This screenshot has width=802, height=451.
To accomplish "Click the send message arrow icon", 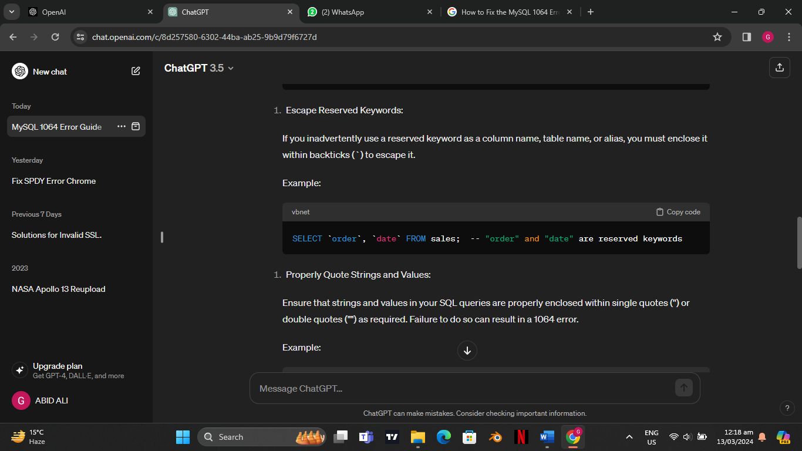I will click(x=683, y=388).
